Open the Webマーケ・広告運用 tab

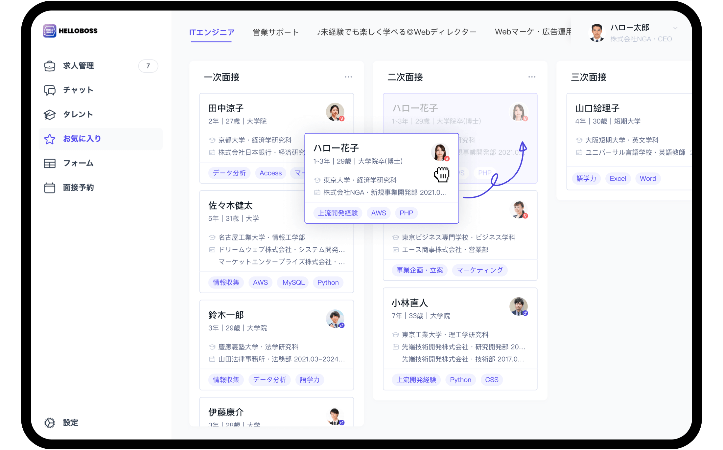pyautogui.click(x=533, y=32)
